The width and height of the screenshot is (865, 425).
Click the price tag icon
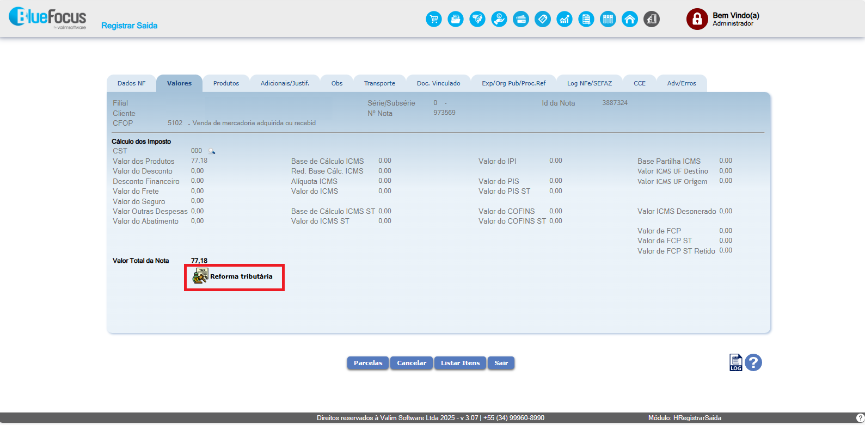click(x=543, y=20)
